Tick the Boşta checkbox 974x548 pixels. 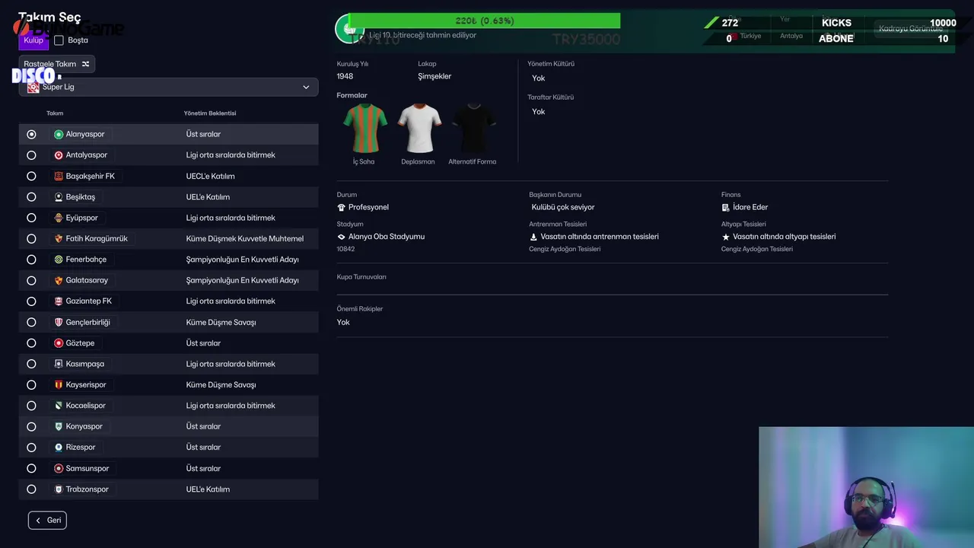[x=59, y=40]
